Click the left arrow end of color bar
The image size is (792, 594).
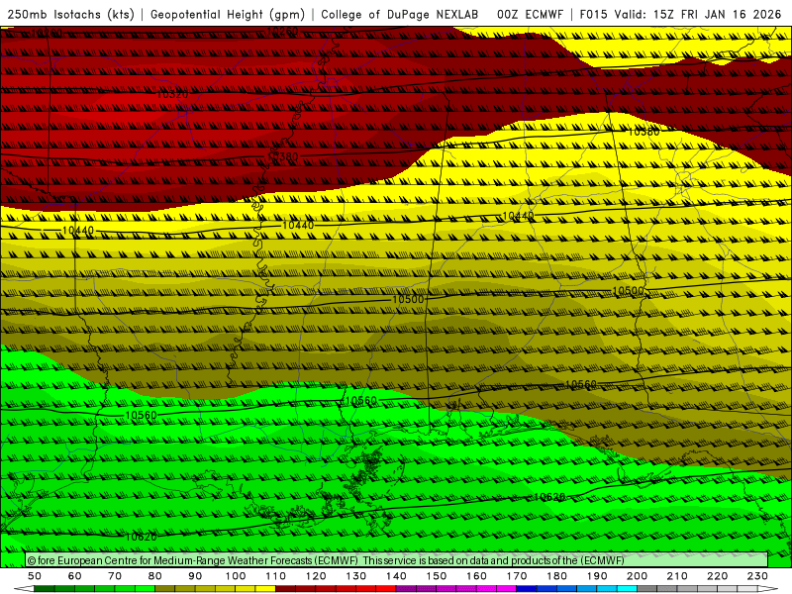coord(24,589)
